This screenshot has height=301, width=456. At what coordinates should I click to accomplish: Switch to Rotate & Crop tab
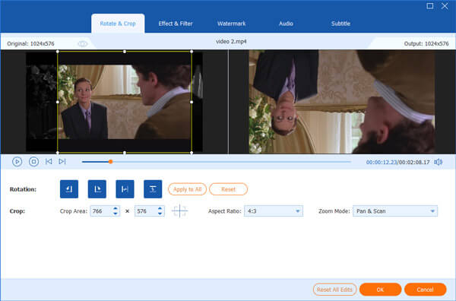[118, 24]
